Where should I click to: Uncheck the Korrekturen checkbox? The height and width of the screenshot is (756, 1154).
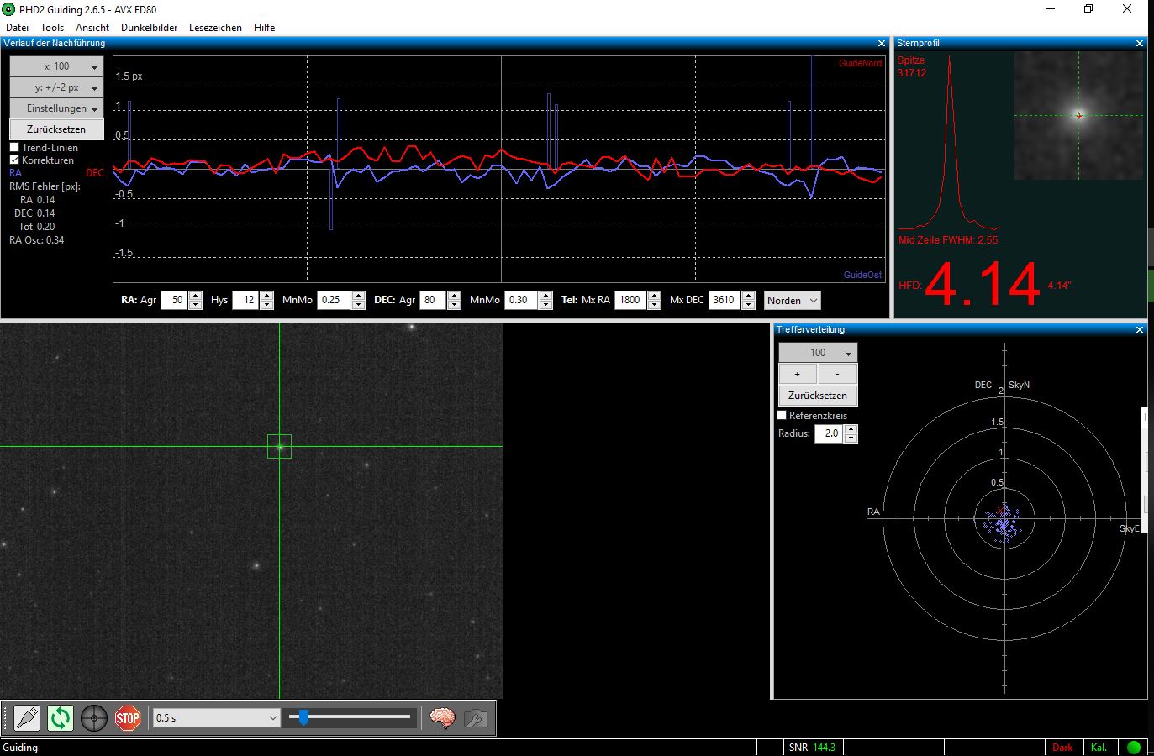click(14, 160)
